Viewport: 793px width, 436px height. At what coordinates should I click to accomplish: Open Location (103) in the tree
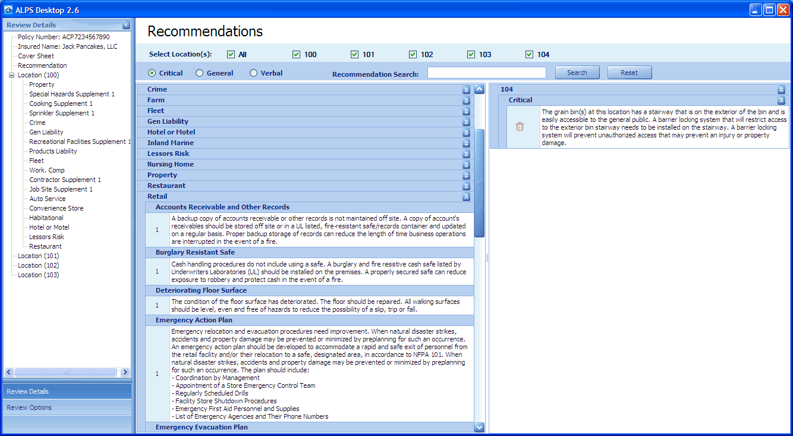point(39,275)
